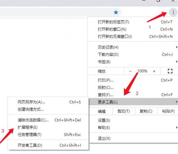Screen dimensions: 178x154
Task: Select 打开新的无痕窗口(I) entry
Action: [x=133, y=37]
